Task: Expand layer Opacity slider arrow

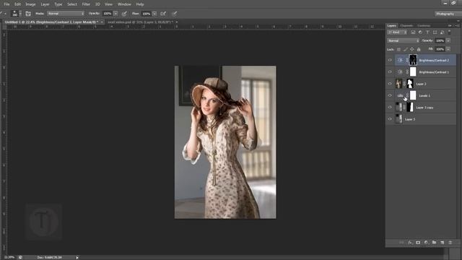Action: (x=448, y=40)
